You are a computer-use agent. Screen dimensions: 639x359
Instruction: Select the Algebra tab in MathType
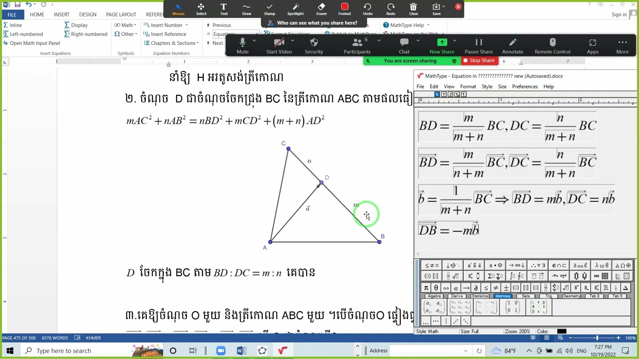tap(434, 296)
